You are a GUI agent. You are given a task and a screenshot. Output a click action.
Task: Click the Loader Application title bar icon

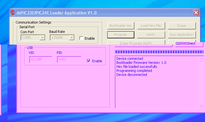click(x=13, y=12)
